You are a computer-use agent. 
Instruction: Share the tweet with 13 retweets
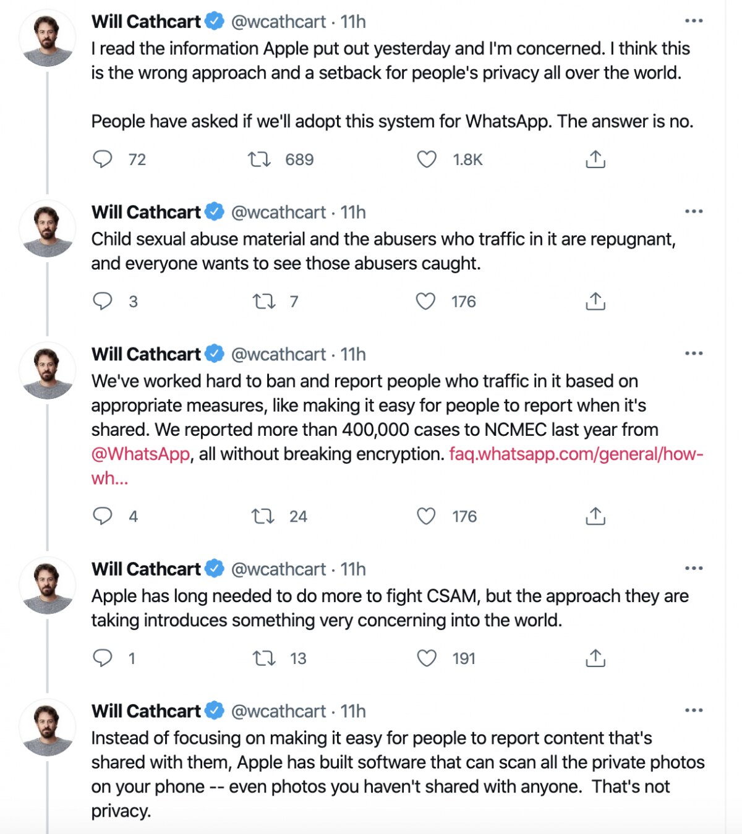(595, 658)
